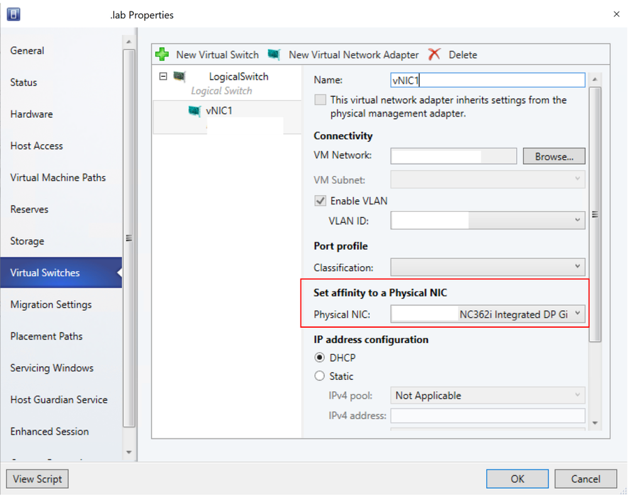Click the IPv4 address input field

[487, 416]
